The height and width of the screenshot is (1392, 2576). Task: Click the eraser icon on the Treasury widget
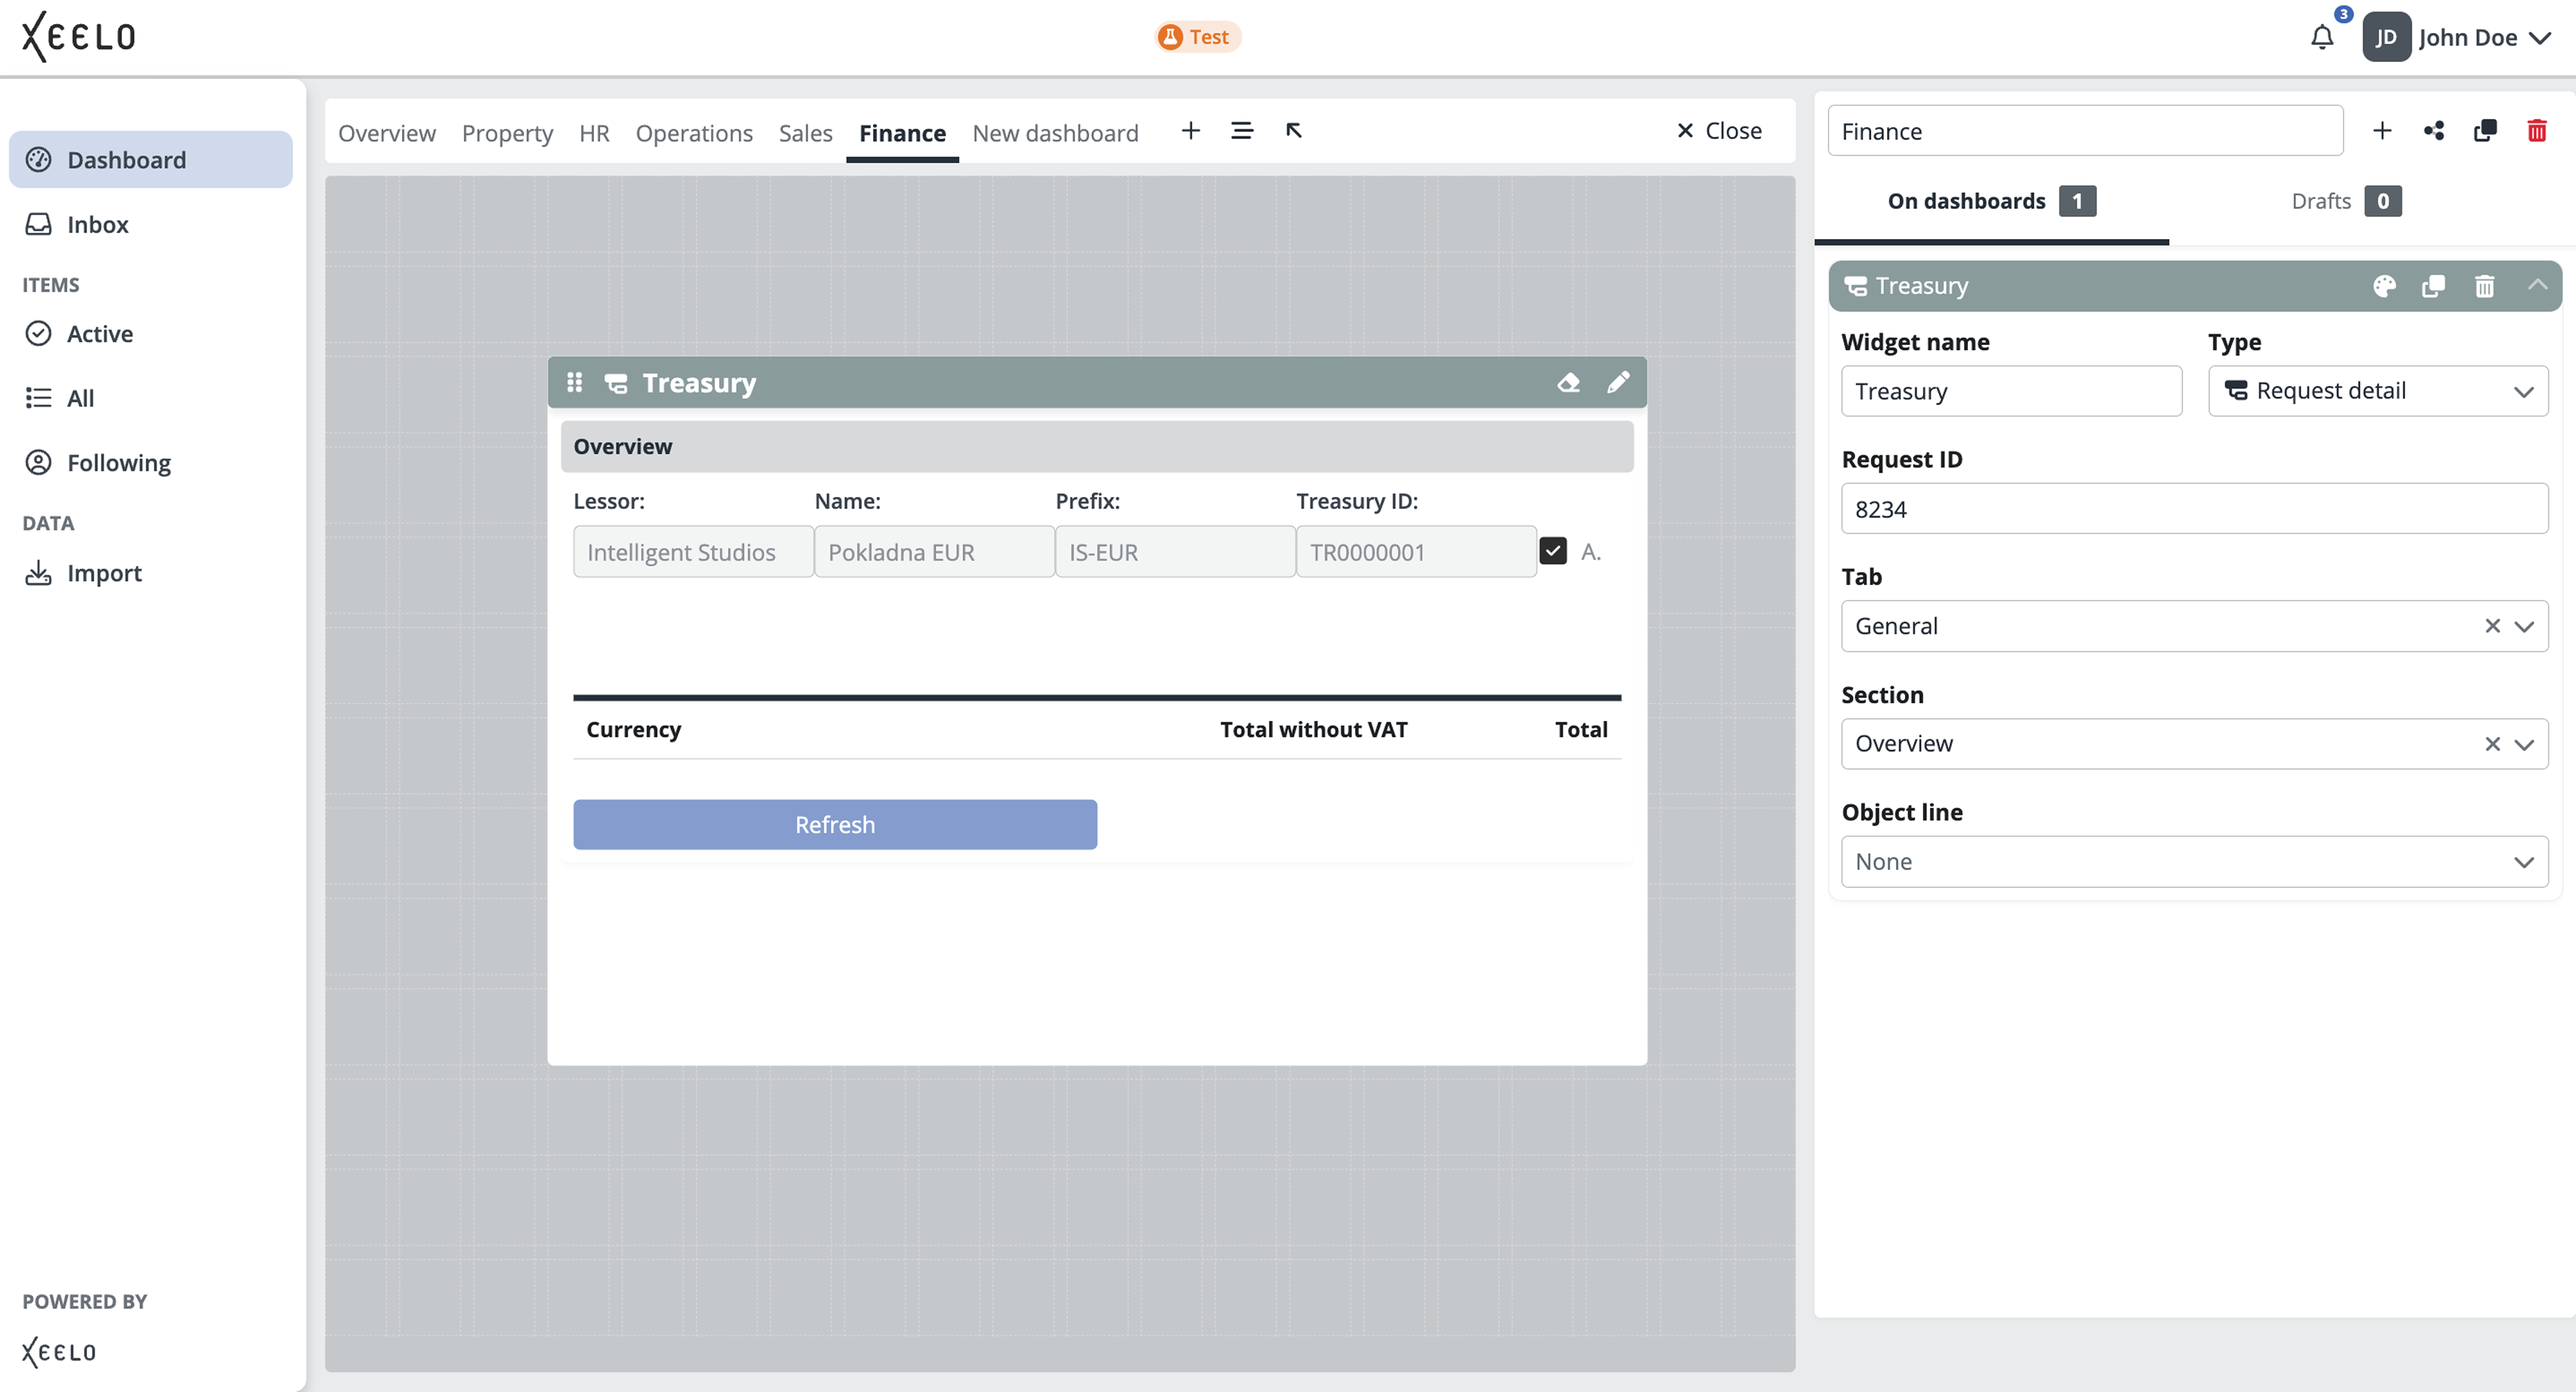pos(1568,382)
